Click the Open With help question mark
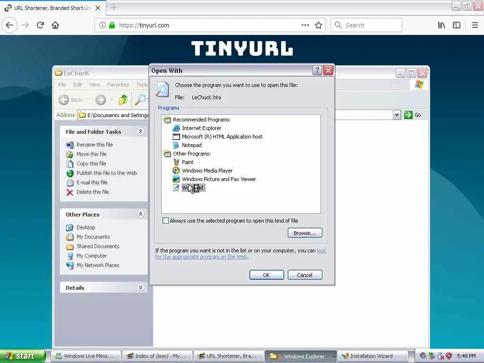 [x=317, y=70]
